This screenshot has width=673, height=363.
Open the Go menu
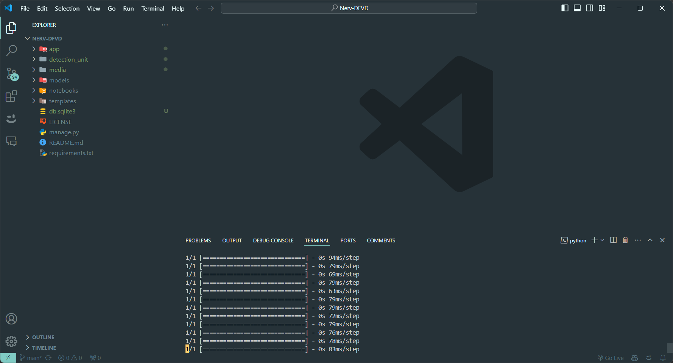click(x=112, y=8)
